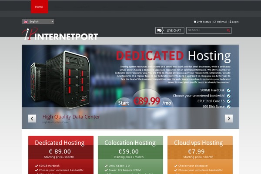The width and height of the screenshot is (261, 174).
Task: Click the check beside CPU: Intel Core I5
Action: 229,101
